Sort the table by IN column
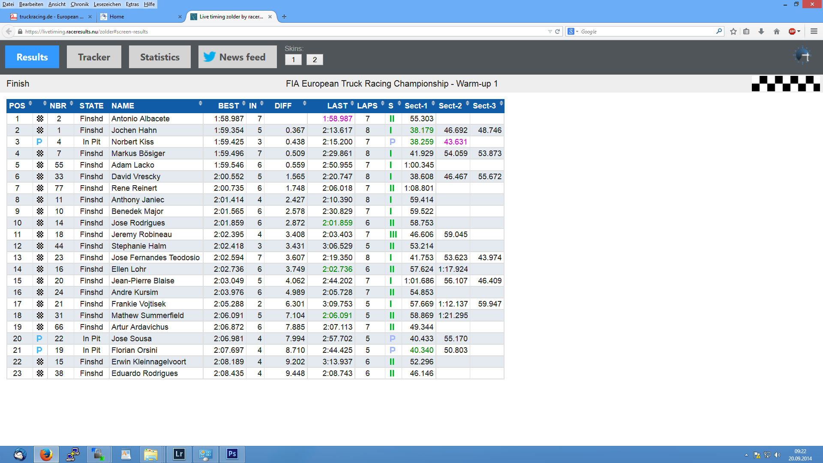Screen dimensions: 823x463 tap(256, 105)
